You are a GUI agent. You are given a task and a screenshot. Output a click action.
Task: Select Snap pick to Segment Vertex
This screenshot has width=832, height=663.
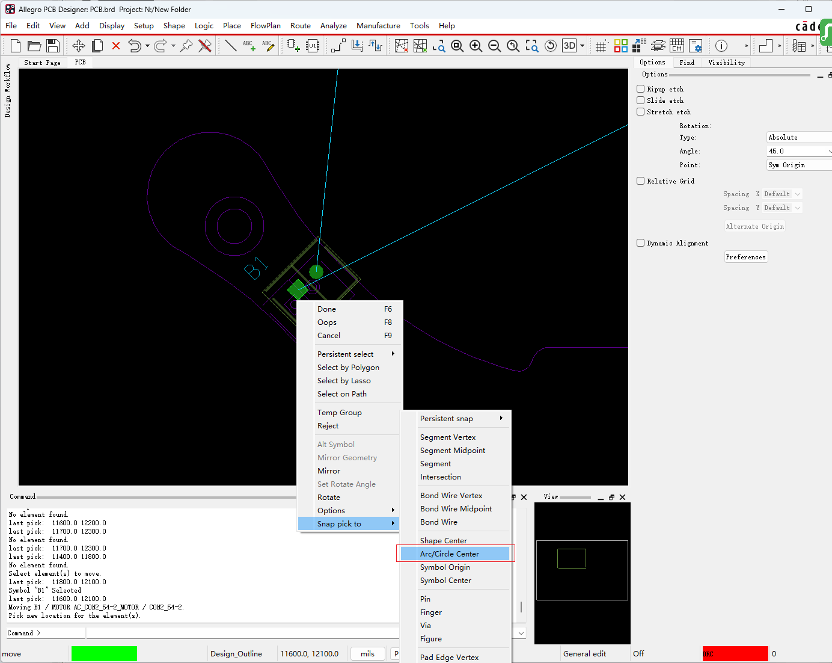coord(456,437)
